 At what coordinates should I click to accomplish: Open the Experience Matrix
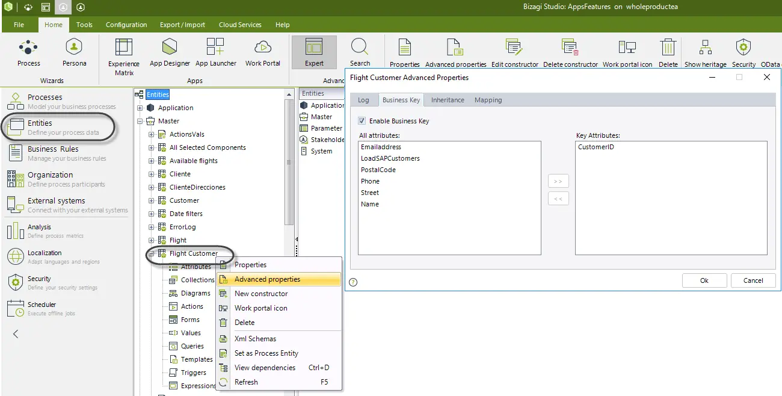(x=124, y=57)
